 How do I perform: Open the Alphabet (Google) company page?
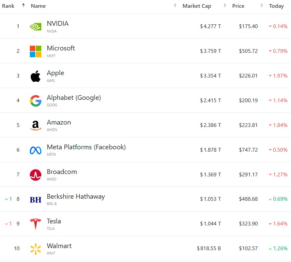pyautogui.click(x=74, y=98)
